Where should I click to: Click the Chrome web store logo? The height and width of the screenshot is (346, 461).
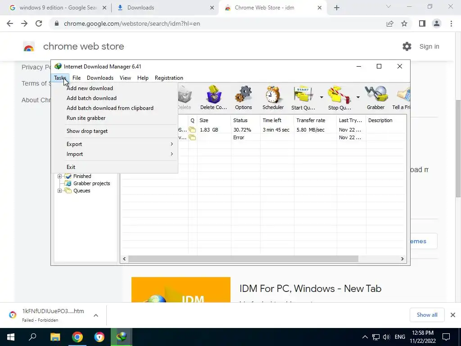(x=29, y=46)
